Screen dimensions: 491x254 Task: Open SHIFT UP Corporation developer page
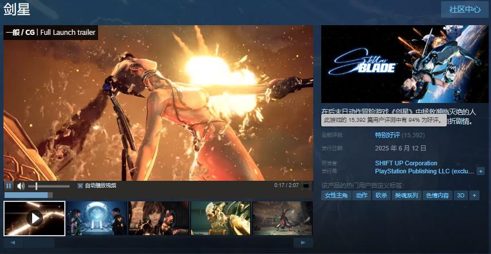[406, 163]
